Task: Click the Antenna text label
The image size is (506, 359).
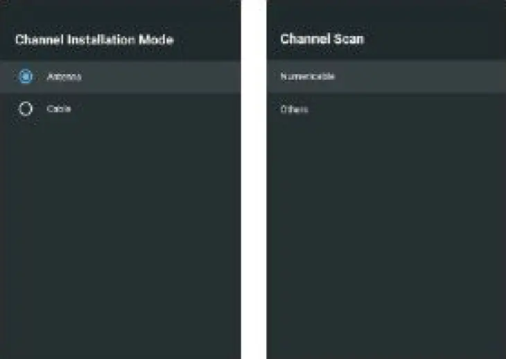Action: [x=64, y=77]
